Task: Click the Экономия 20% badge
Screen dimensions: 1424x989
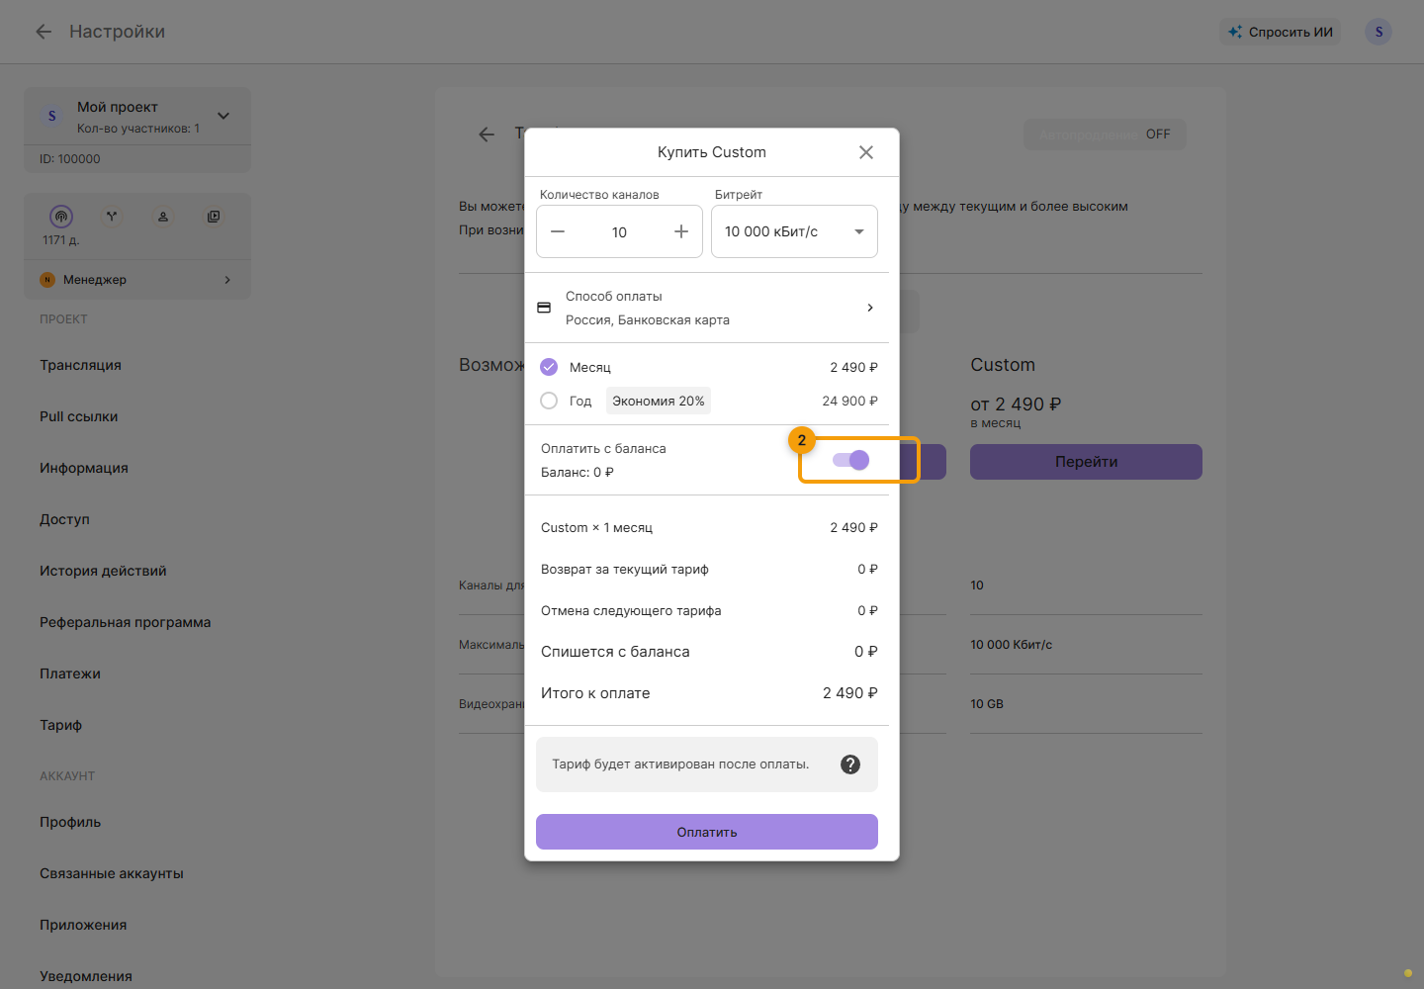Action: coord(659,401)
